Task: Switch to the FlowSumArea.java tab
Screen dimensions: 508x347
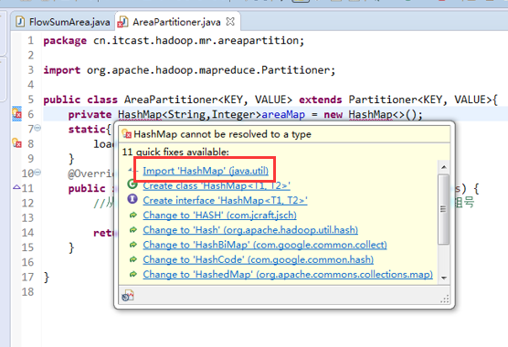Action: click(63, 22)
